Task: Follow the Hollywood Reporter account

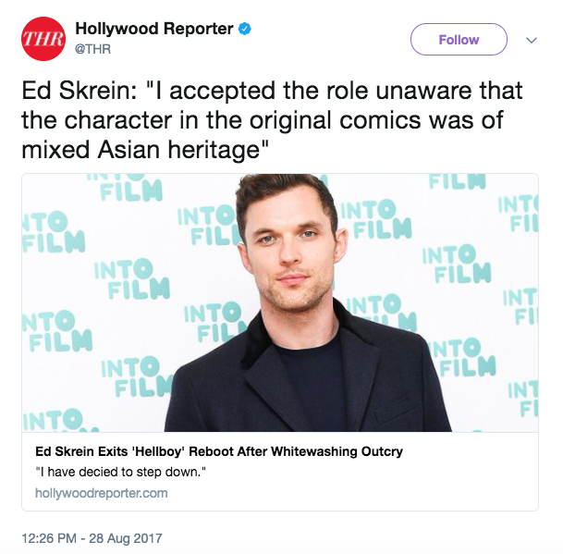Action: point(459,40)
